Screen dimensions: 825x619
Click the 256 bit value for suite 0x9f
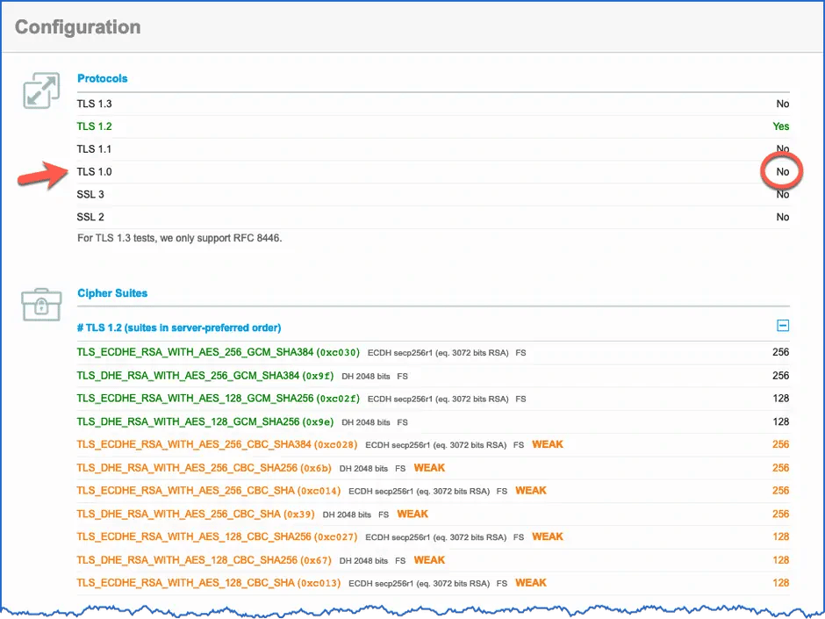point(781,376)
